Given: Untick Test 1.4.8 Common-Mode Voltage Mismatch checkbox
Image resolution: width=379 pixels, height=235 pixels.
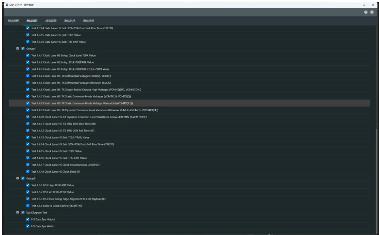Looking at the screenshot, I should point(28,103).
